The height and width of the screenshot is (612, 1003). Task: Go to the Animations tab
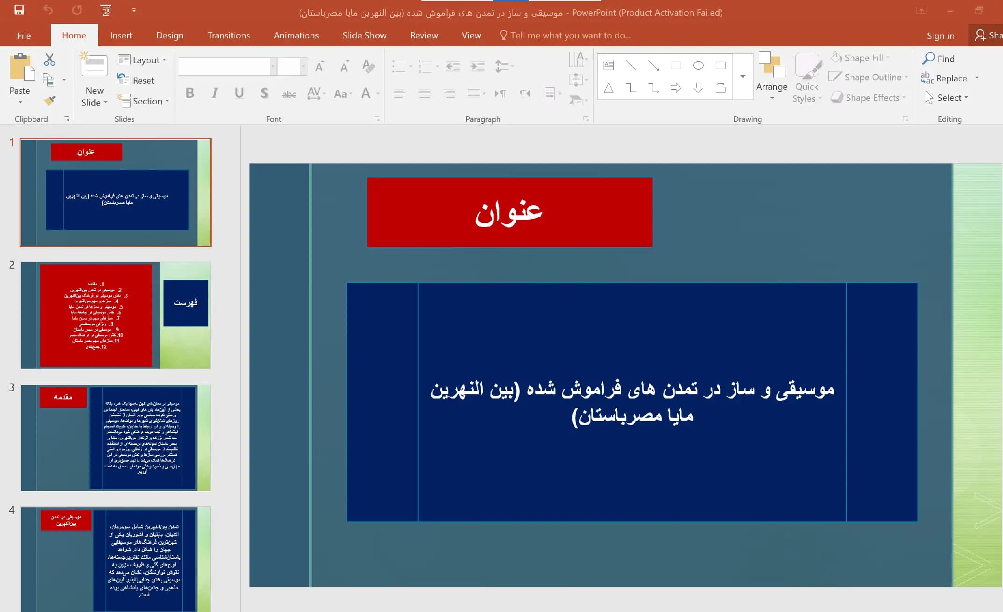296,36
